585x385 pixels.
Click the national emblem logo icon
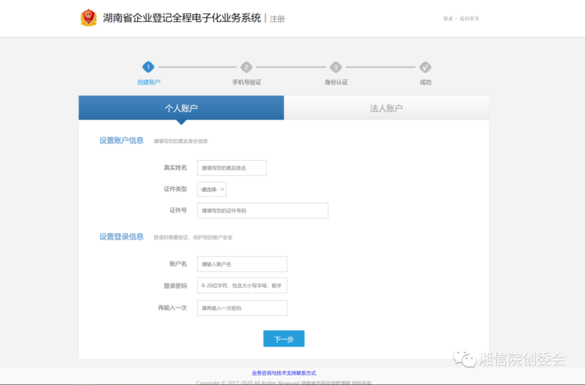tap(88, 18)
